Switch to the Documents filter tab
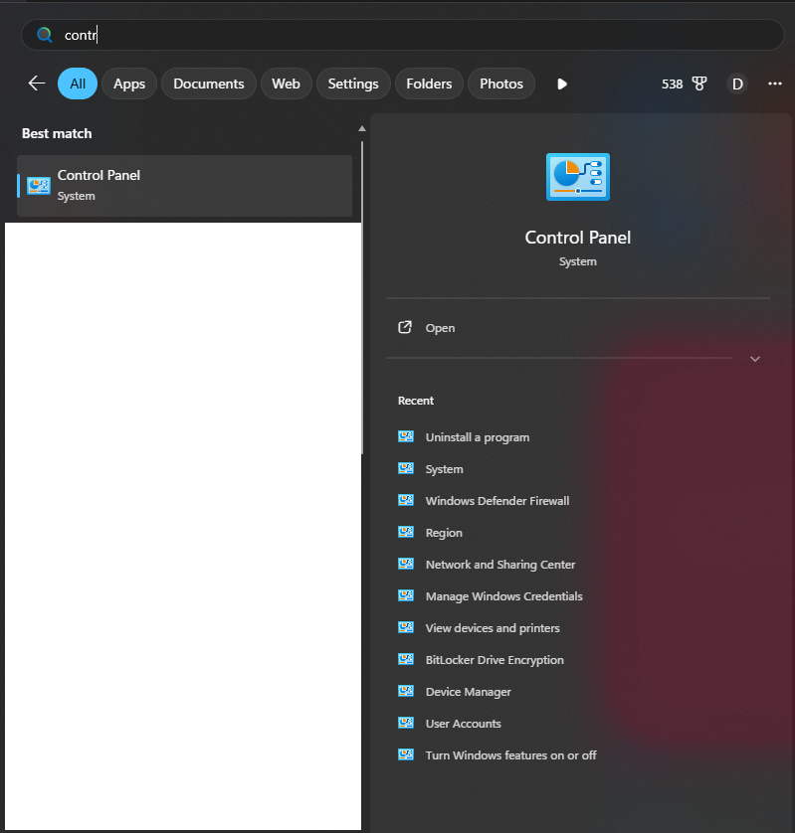The height and width of the screenshot is (833, 795). coord(209,83)
